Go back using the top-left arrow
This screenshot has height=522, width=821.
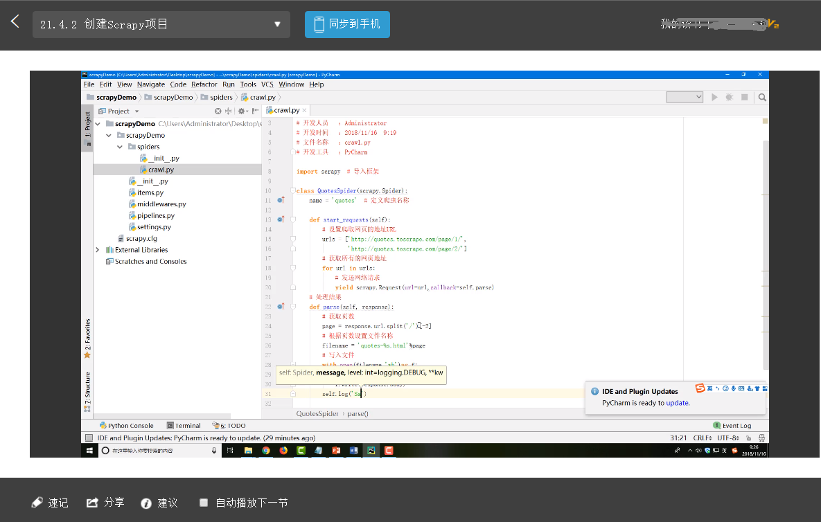[x=15, y=21]
